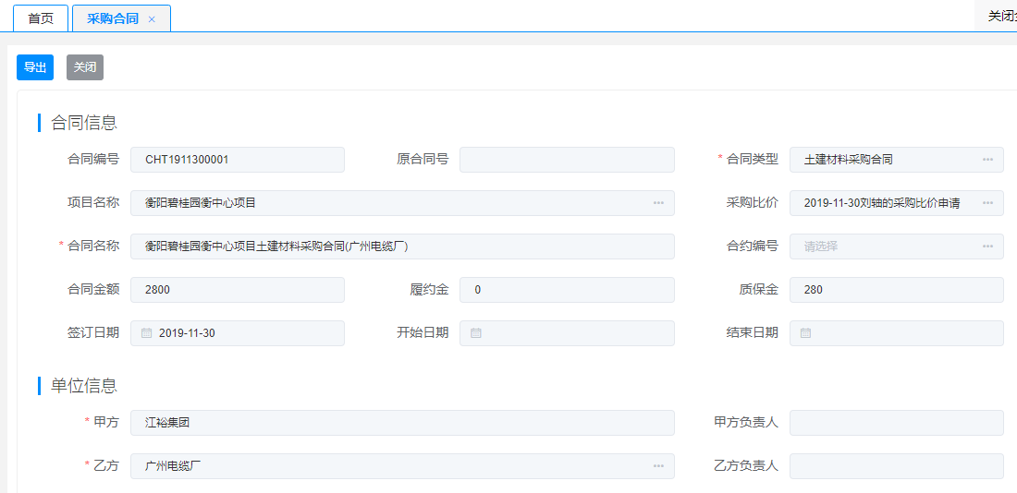Open the ellipsis picker in 合约编号 field
Viewport: 1017px width, 493px height.
(x=987, y=246)
